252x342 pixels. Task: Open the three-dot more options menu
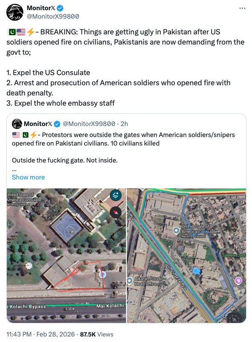pos(242,8)
